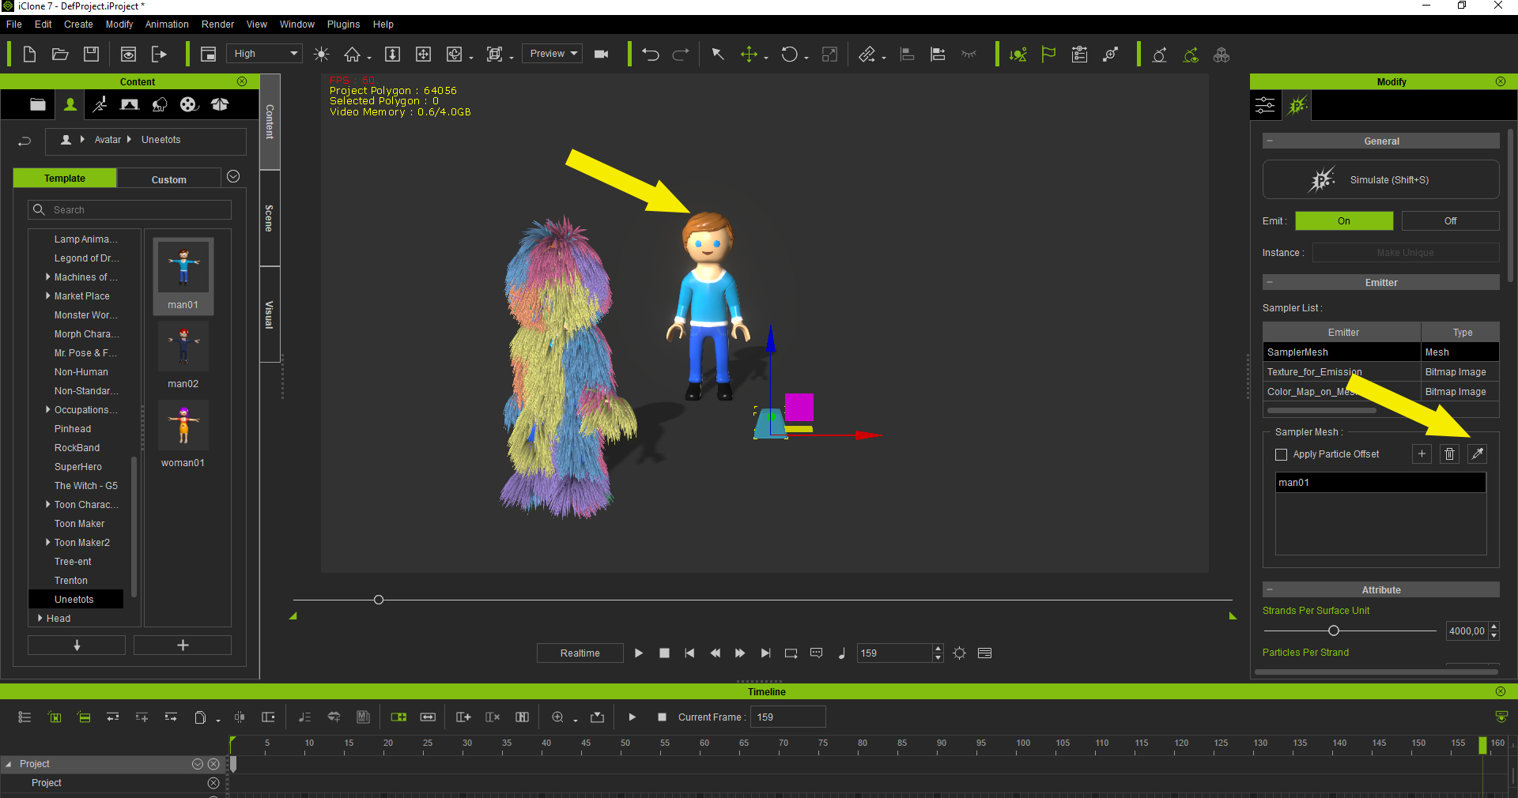Open the File menu
1518x798 pixels.
pos(14,24)
